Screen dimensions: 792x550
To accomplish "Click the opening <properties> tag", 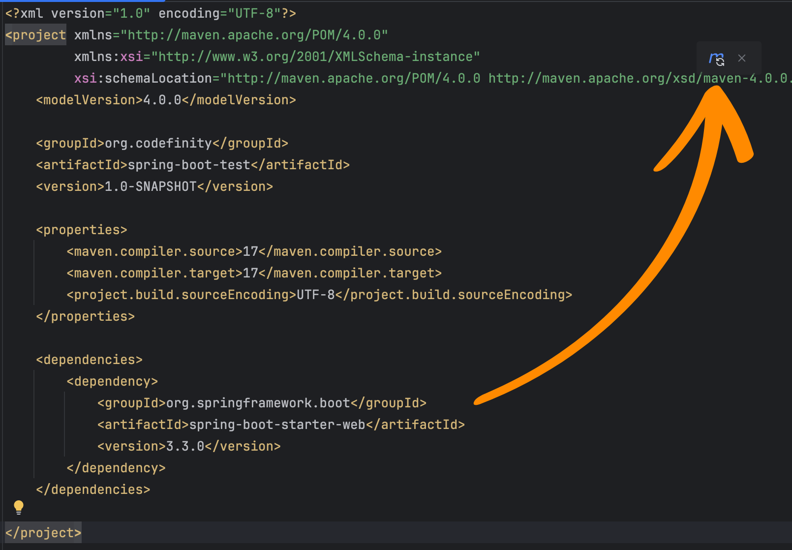I will pos(82,230).
